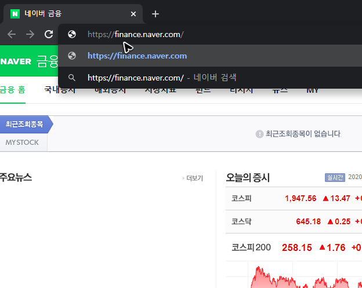Click the 코스피200 index label

pyautogui.click(x=251, y=247)
